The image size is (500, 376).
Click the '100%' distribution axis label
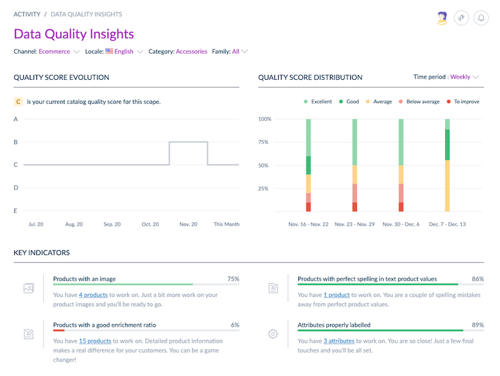coord(264,119)
